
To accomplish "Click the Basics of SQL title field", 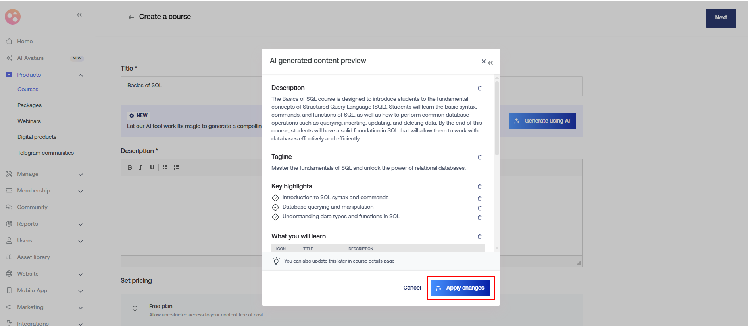I will pos(190,86).
